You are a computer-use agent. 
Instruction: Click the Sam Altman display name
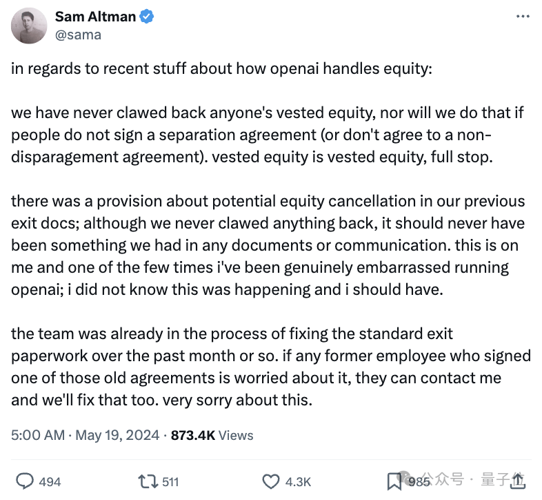95,17
